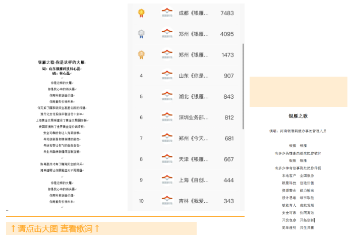Click the logo avatar beside the 上海 entry
This screenshot has width=355, height=240.
click(x=167, y=180)
